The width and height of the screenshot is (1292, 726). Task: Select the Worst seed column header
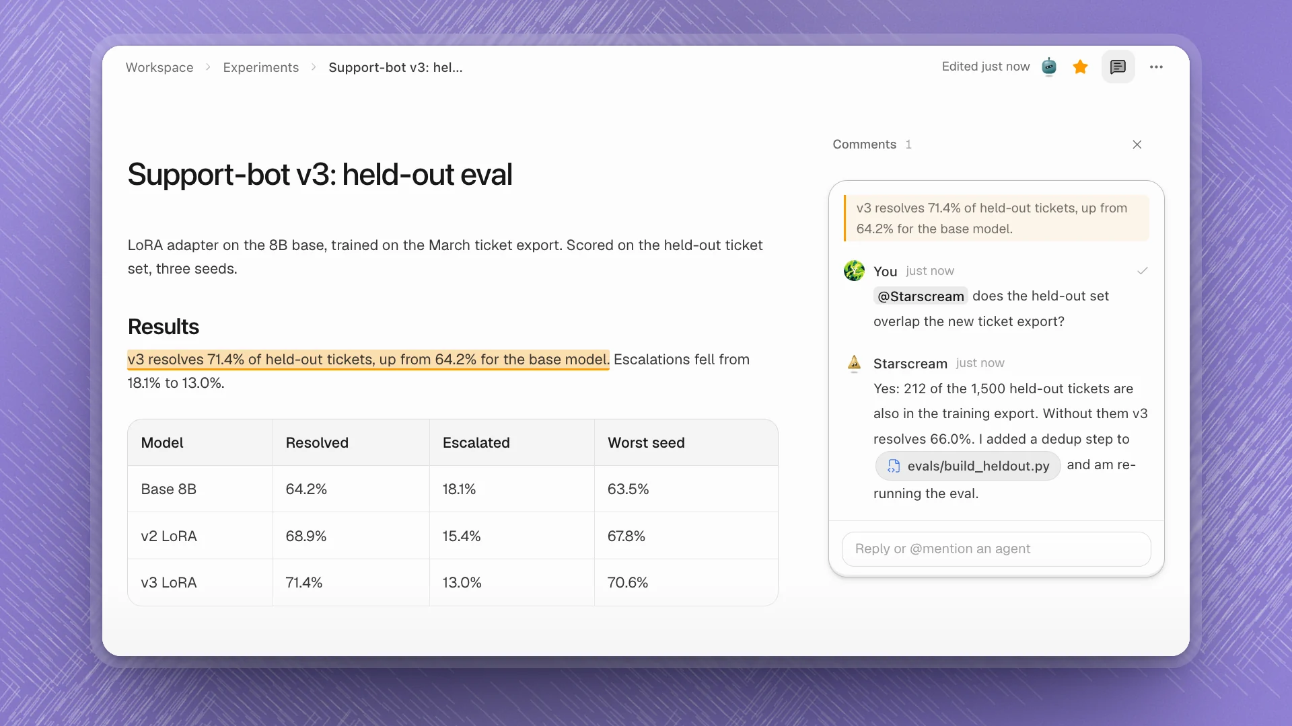686,442
